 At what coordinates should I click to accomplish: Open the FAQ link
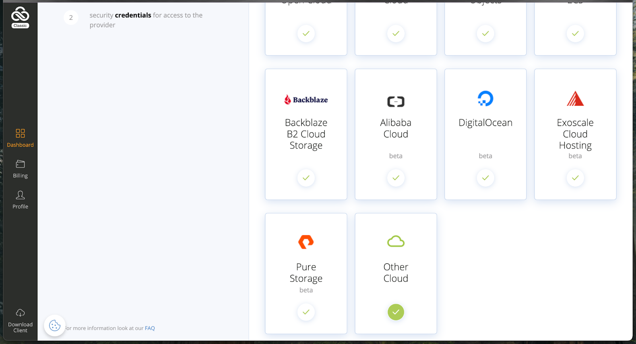pos(150,328)
